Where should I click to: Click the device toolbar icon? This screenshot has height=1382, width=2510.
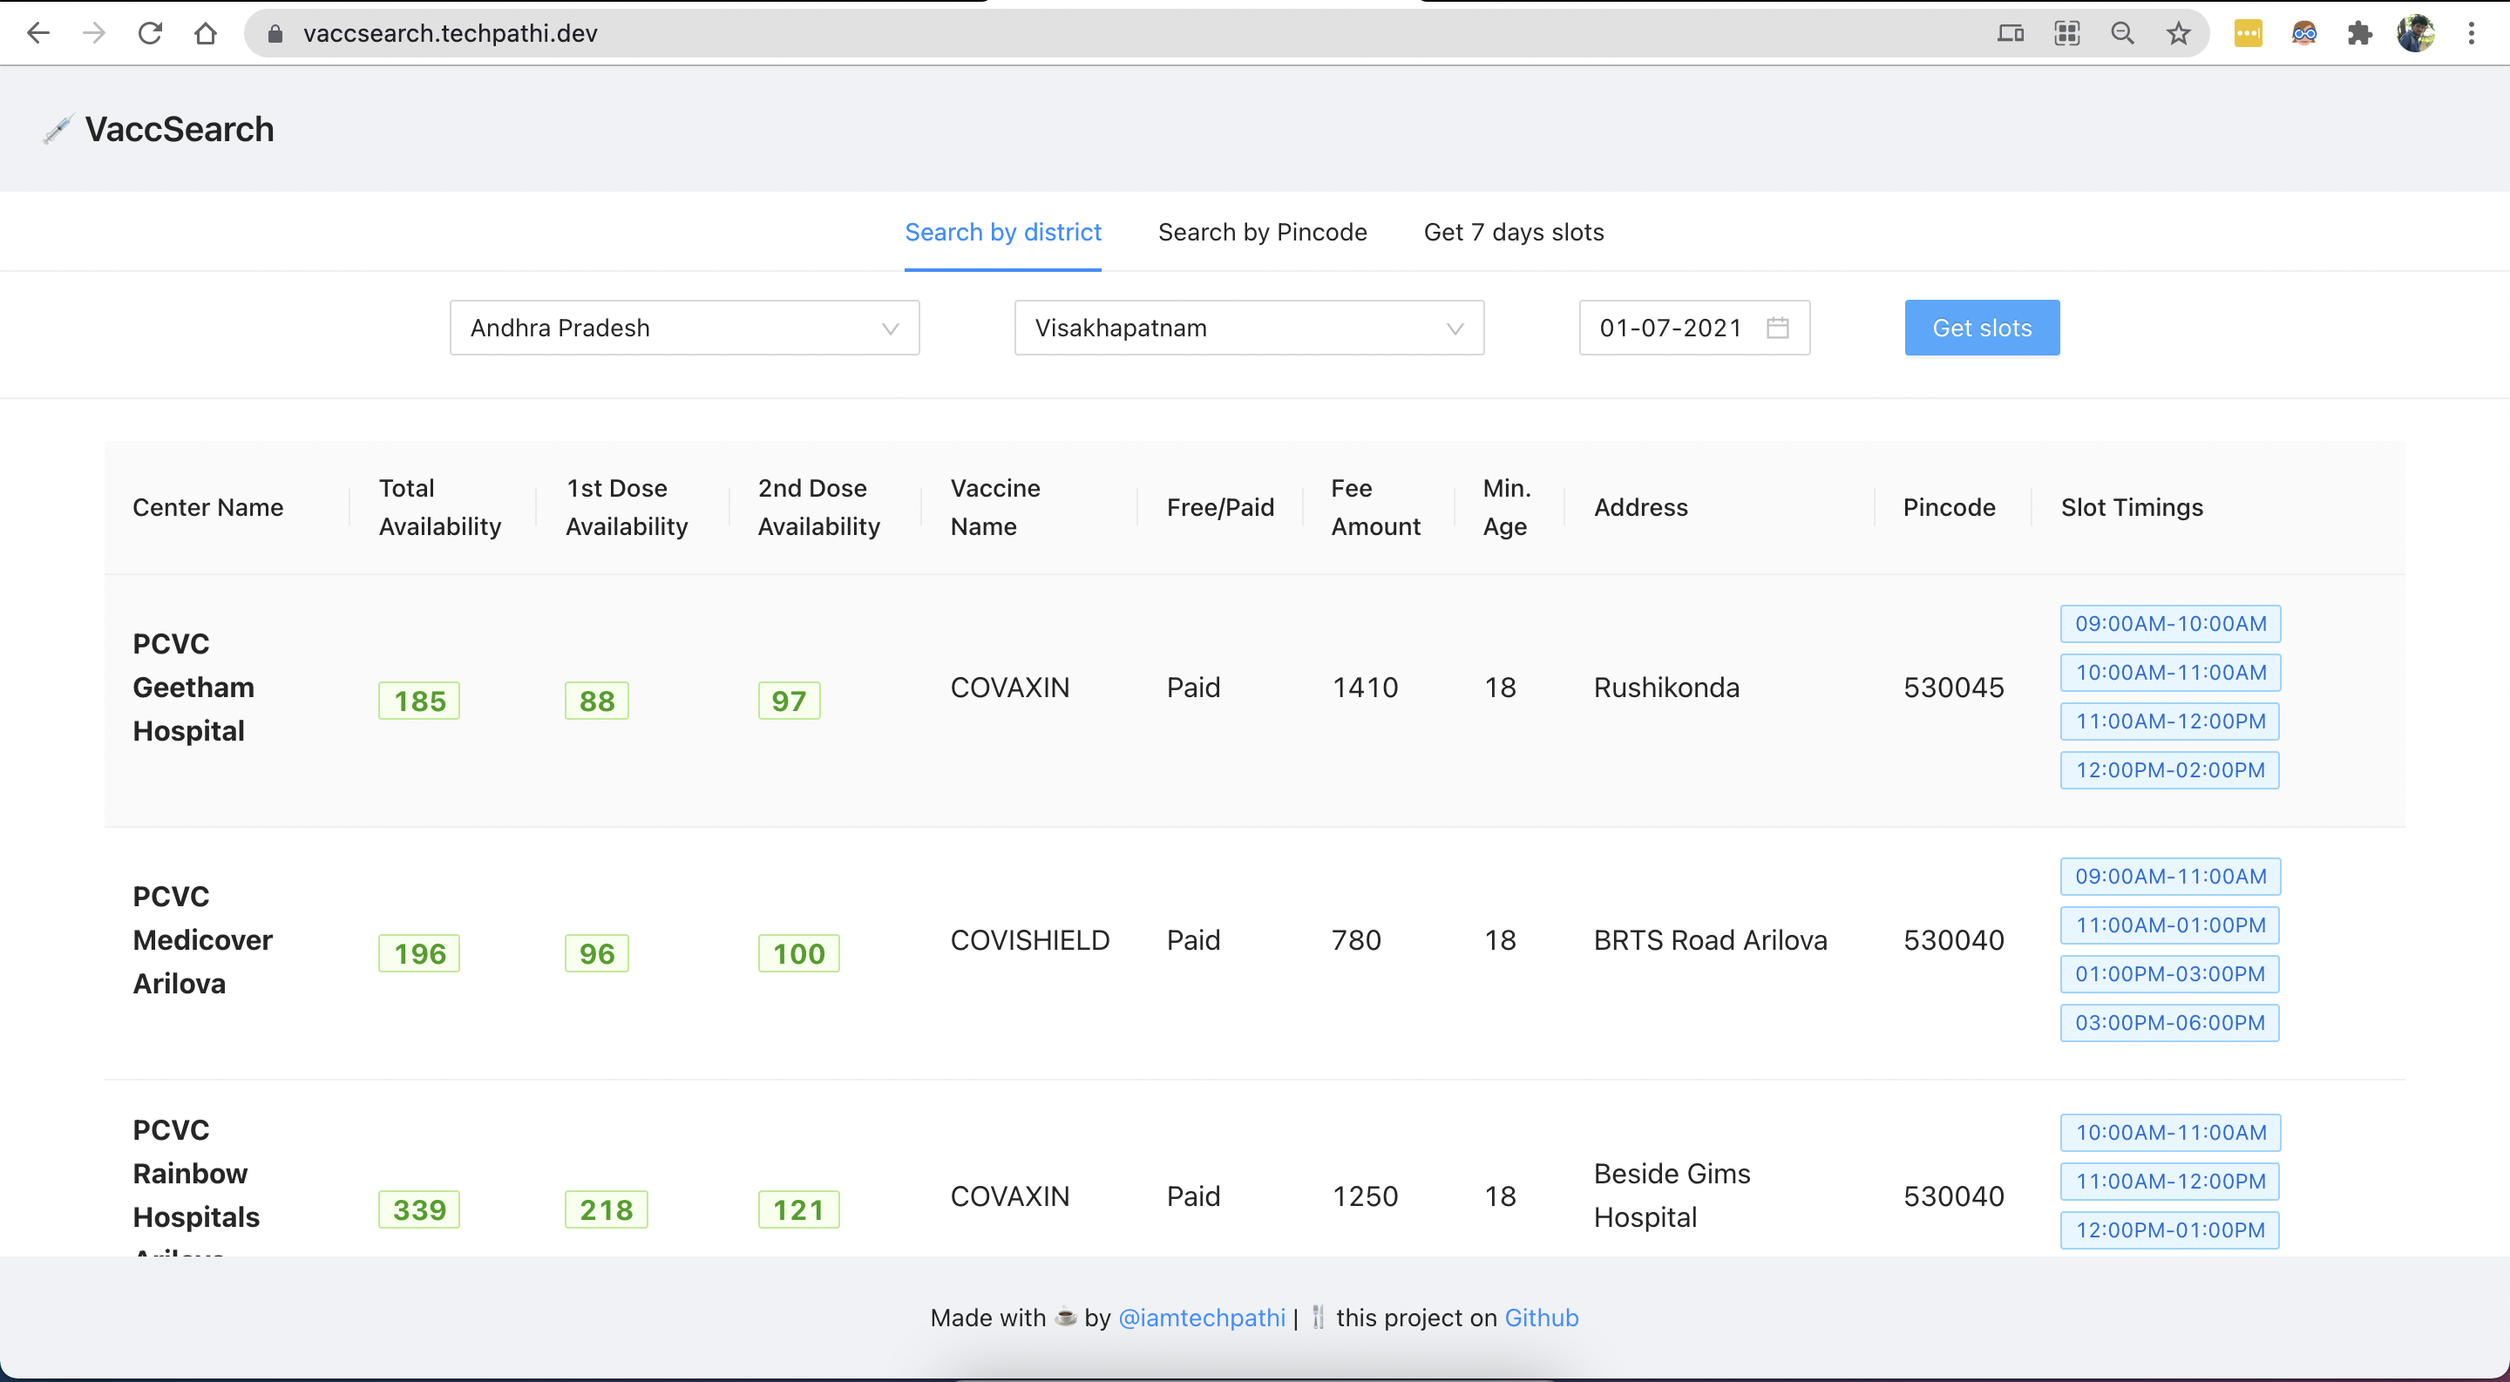coord(2009,32)
